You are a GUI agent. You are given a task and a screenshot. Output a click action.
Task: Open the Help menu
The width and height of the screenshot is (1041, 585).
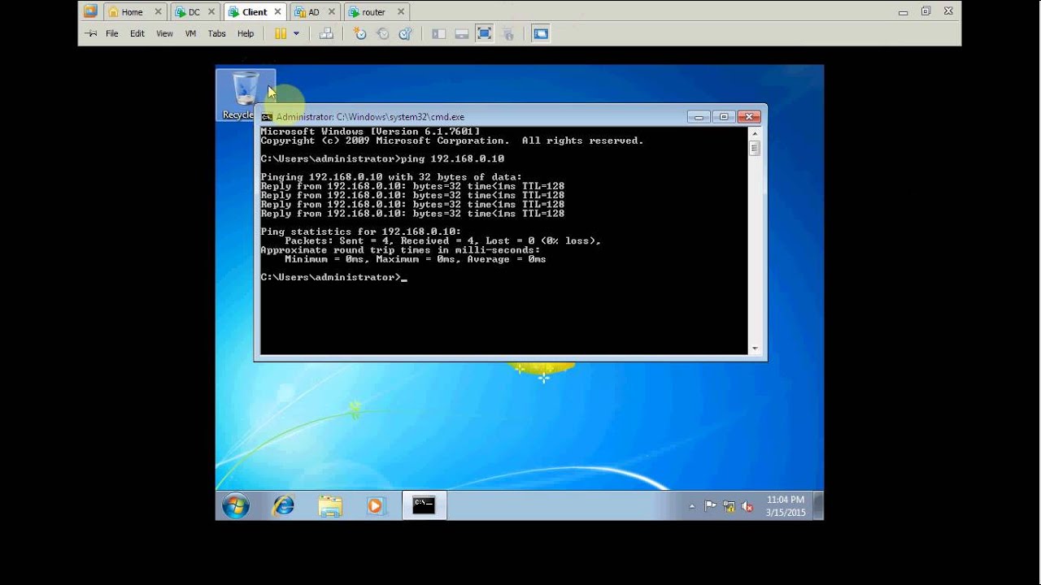(x=246, y=33)
